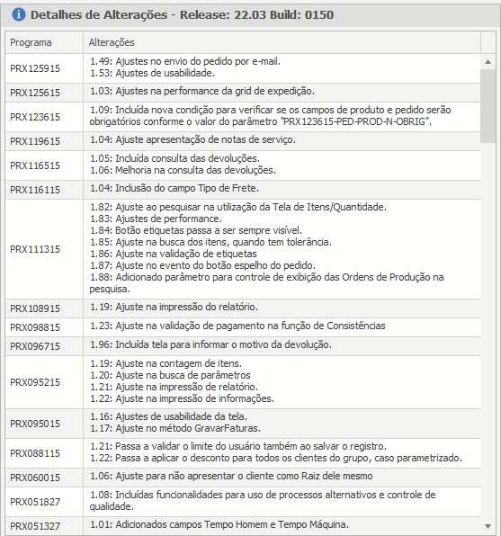Click the PRX108915 report printing row

coord(243,308)
